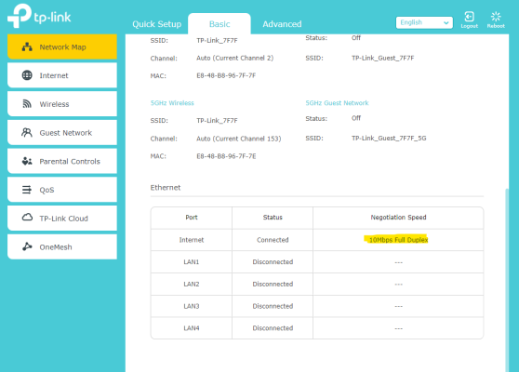The image size is (519, 372).
Task: Click the LAN3 port cell
Action: pos(192,306)
